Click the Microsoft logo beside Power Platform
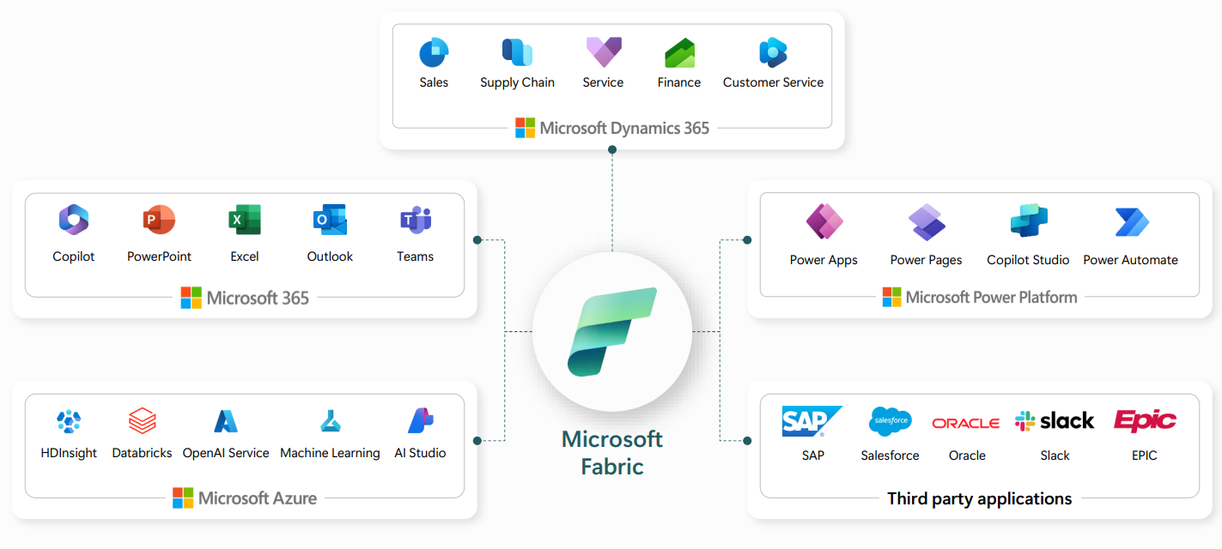Screen dimensions: 1222x549 coord(892,297)
